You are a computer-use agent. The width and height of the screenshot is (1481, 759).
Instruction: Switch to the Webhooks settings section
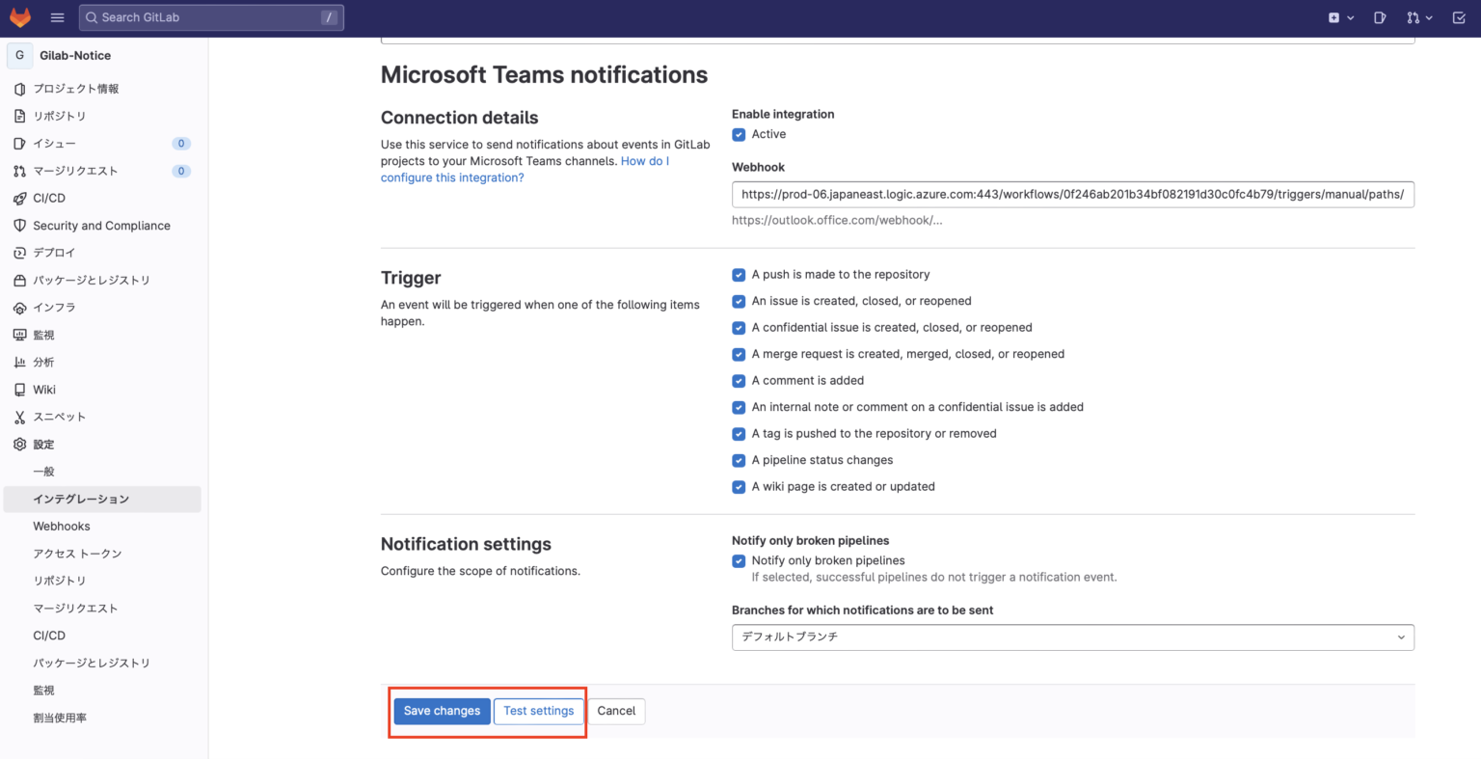pos(61,526)
